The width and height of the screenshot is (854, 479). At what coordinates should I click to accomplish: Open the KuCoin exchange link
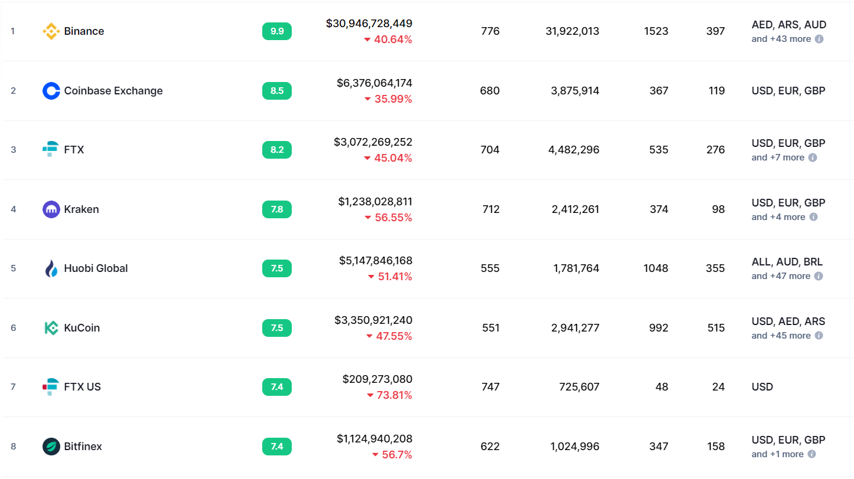pyautogui.click(x=82, y=328)
